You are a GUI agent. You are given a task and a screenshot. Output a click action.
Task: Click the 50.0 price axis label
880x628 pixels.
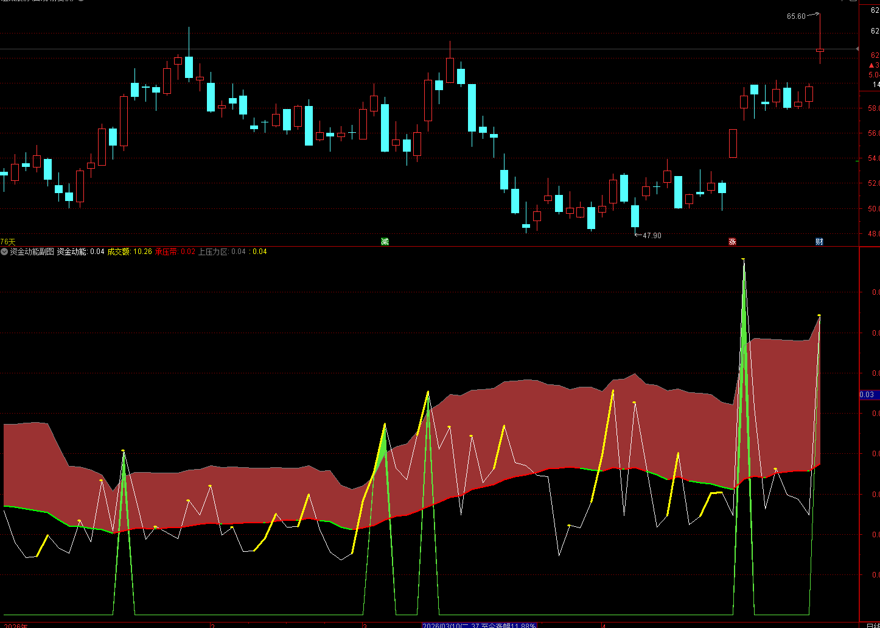coord(873,209)
